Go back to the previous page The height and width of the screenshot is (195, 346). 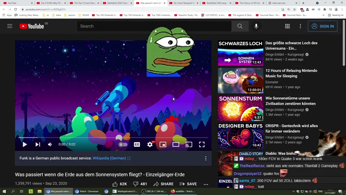[x=4, y=9]
